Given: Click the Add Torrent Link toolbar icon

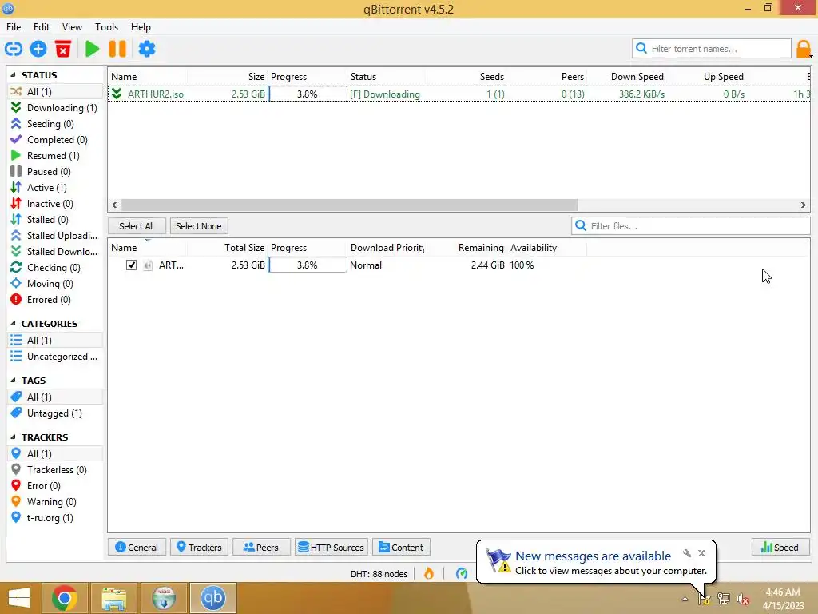Looking at the screenshot, I should point(14,49).
